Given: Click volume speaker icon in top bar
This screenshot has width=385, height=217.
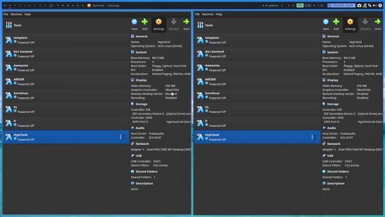Looking at the screenshot, I should (375, 5).
